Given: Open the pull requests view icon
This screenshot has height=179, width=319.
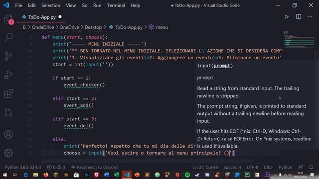Looking at the screenshot, I should 8,112.
